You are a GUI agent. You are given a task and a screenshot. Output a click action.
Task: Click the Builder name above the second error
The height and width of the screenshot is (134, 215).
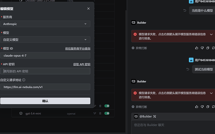(x=142, y=81)
